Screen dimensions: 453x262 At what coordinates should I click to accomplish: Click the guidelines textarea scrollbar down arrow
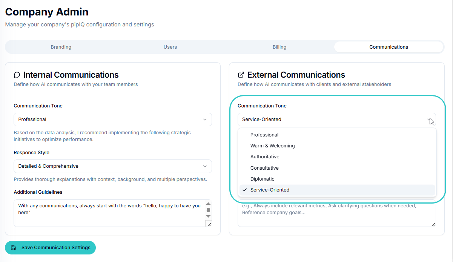[x=208, y=216]
